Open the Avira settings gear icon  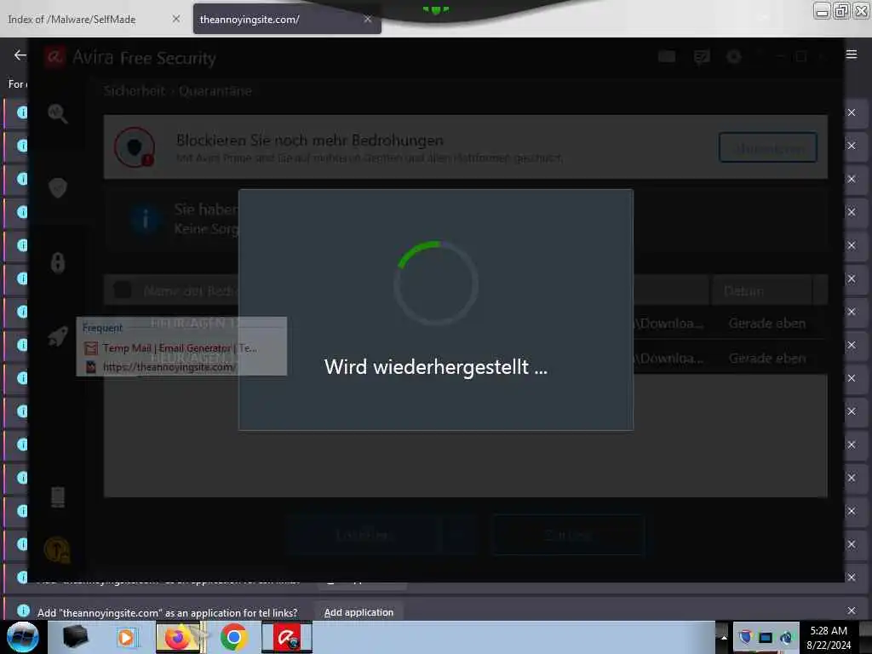pyautogui.click(x=734, y=57)
